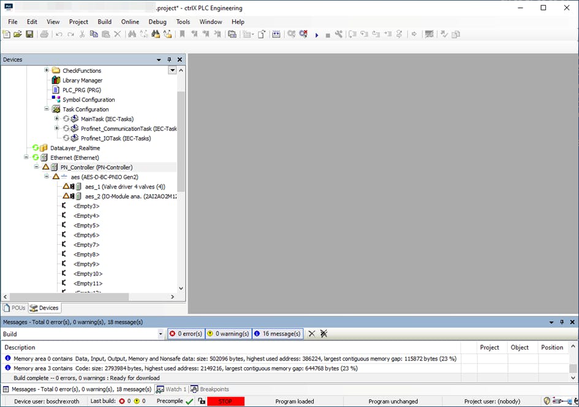This screenshot has width=579, height=407.
Task: Click the New Project toolbar icon
Action: [x=7, y=34]
